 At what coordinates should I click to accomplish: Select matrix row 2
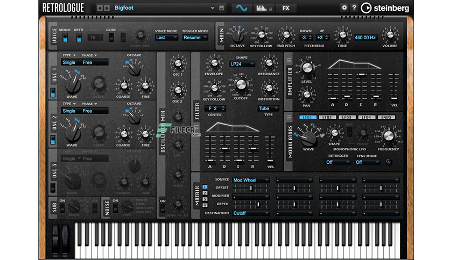tap(205, 193)
